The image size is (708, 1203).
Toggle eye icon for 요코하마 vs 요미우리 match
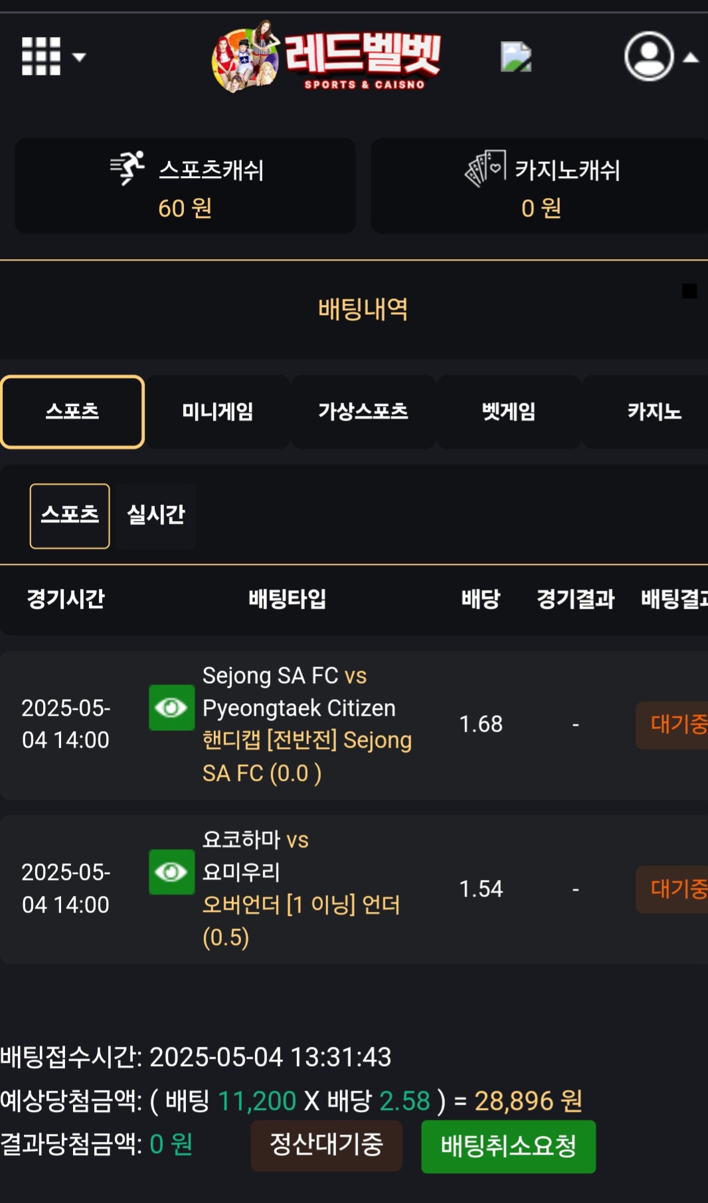(x=171, y=872)
